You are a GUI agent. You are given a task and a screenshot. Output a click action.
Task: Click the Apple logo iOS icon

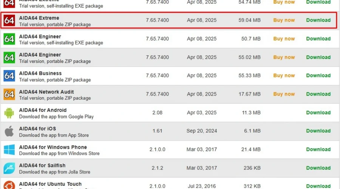pos(9,131)
